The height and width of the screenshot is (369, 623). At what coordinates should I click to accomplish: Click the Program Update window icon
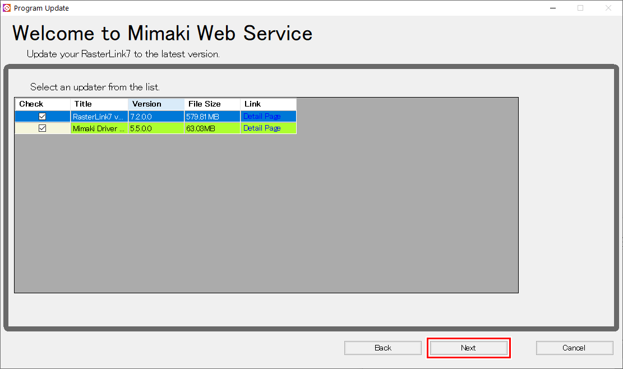(7, 8)
